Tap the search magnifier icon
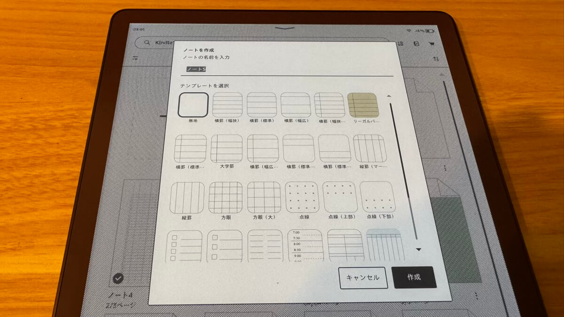The height and width of the screenshot is (317, 564). pos(147,42)
